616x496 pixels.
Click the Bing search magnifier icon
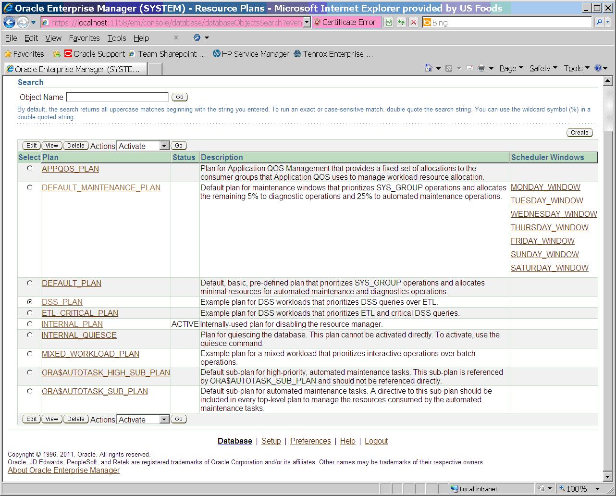point(599,22)
